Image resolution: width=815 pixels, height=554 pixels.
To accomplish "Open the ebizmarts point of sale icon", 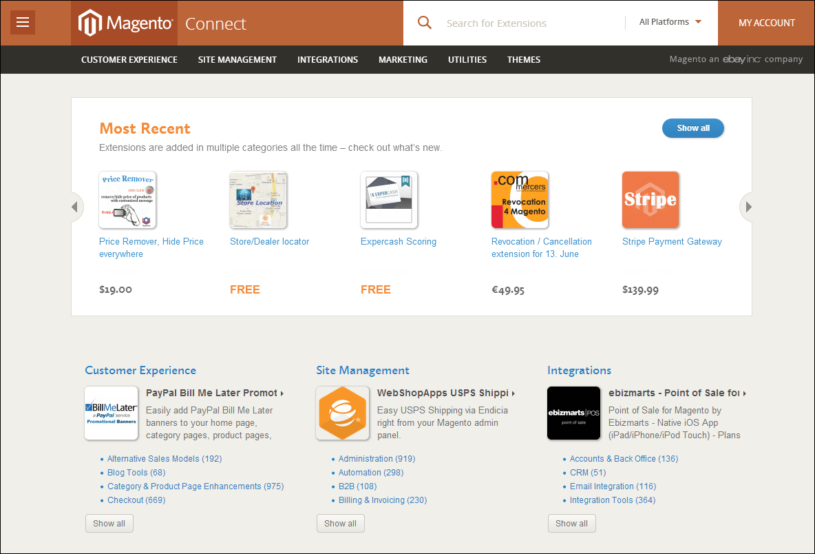I will pos(574,413).
